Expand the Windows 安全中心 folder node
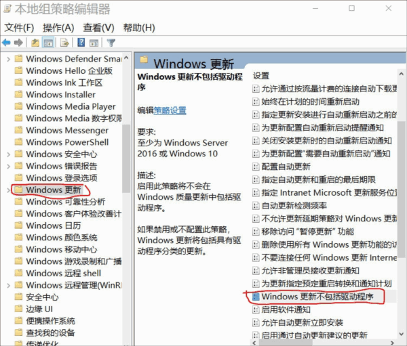Screen dimensions: 407x346 click(x=8, y=154)
